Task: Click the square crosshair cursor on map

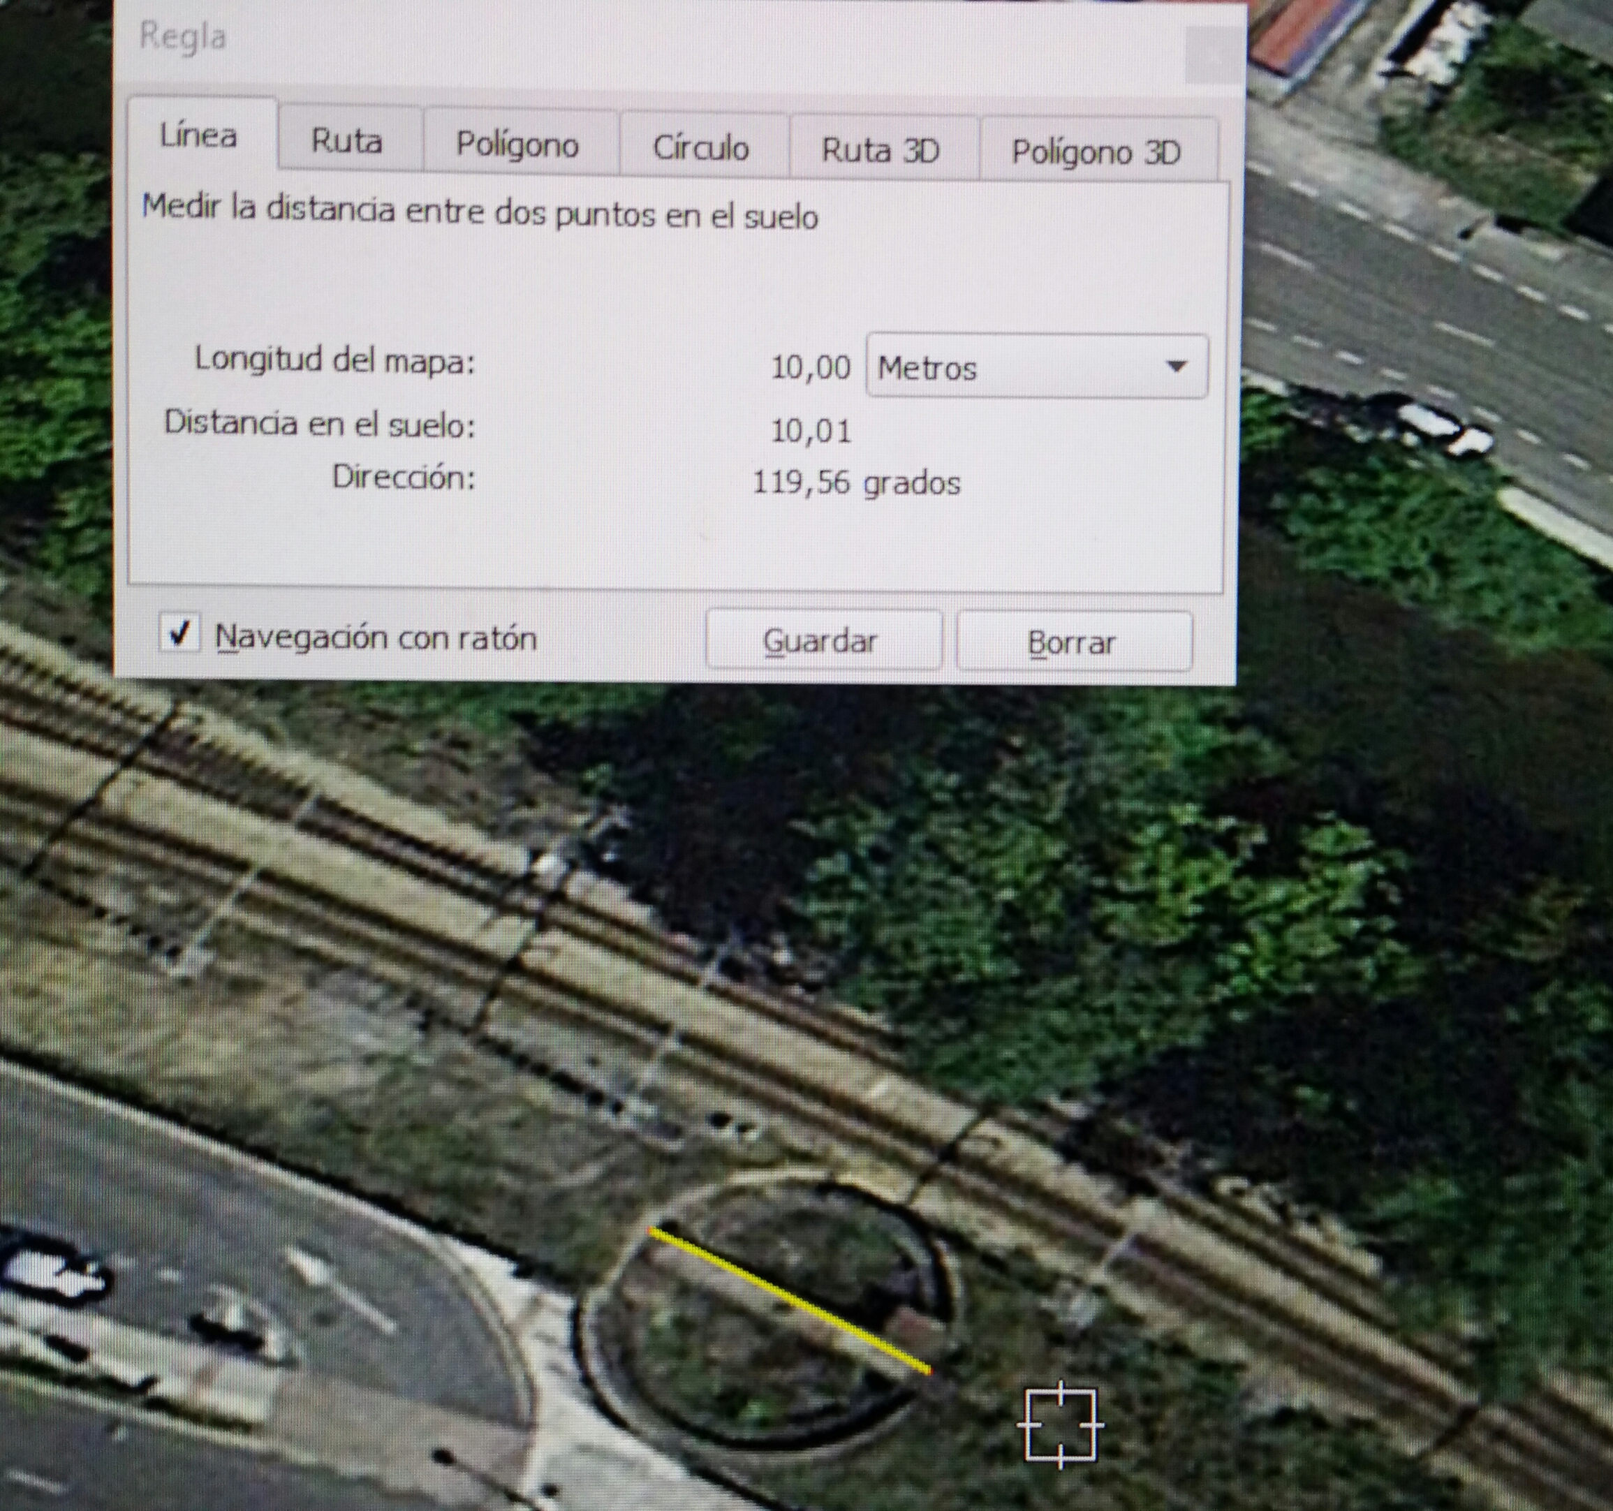Action: click(1061, 1424)
